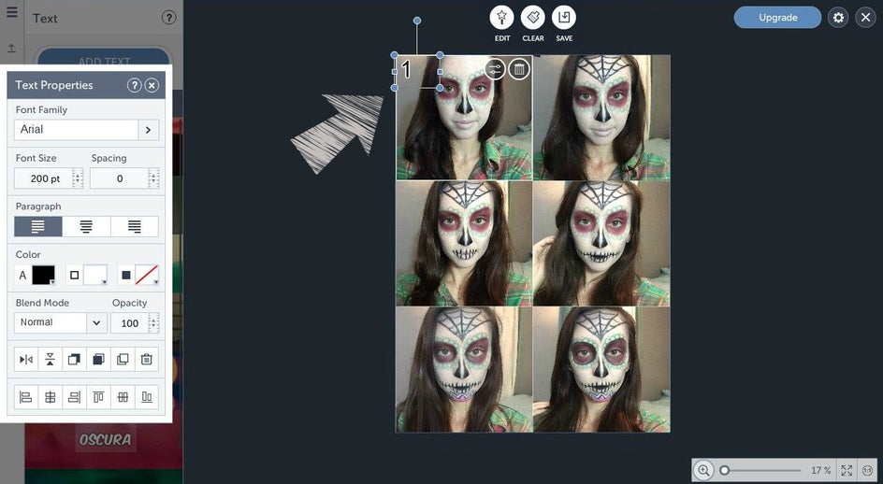Click the Upgrade button

[x=777, y=18]
